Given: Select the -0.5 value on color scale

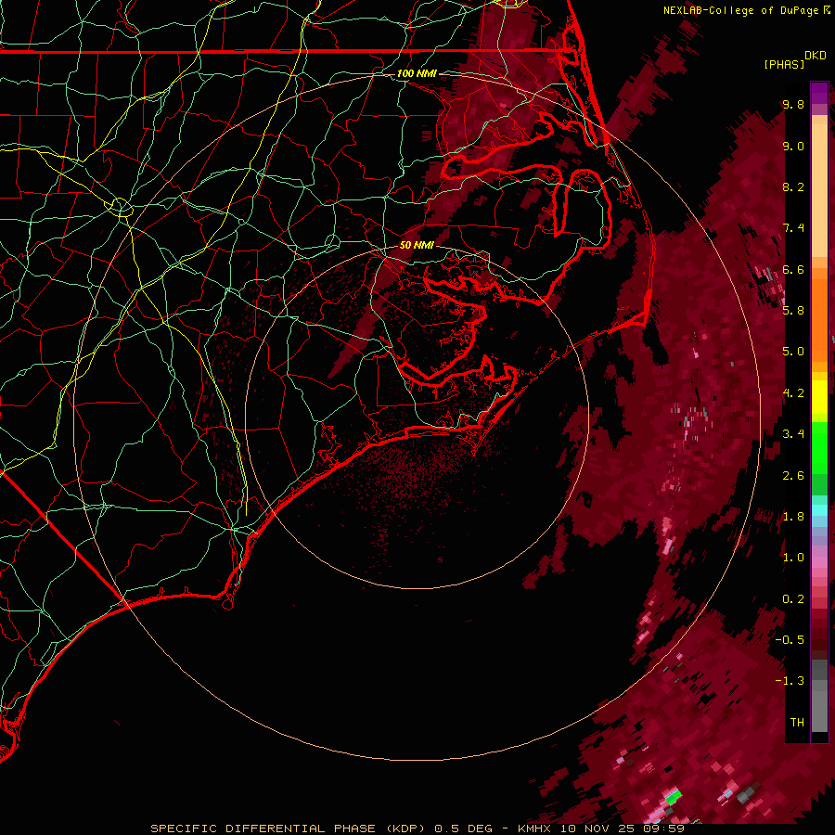Looking at the screenshot, I should tap(790, 640).
